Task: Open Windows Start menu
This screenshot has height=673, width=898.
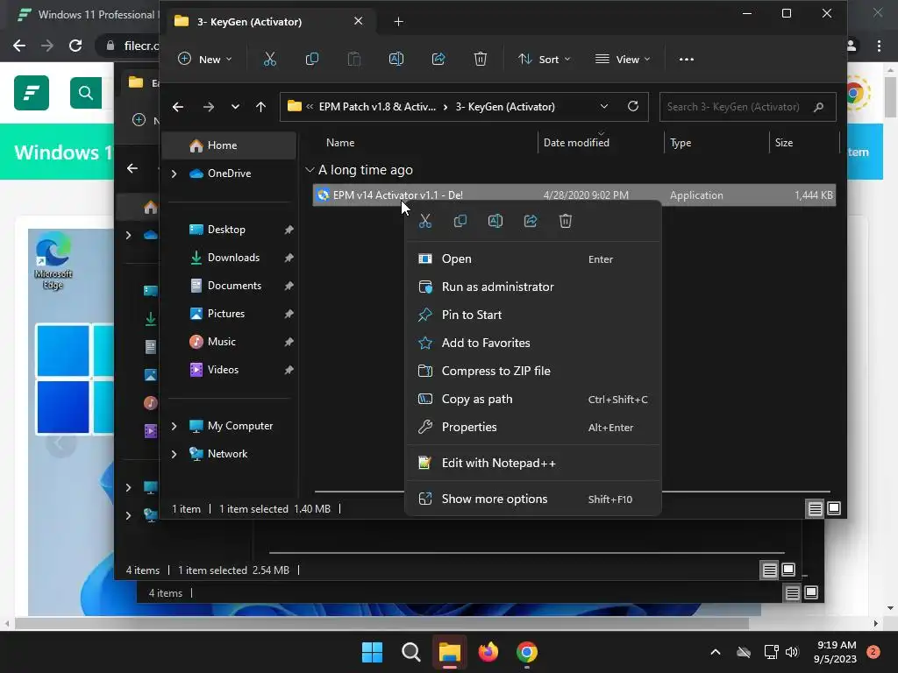Action: [372, 652]
